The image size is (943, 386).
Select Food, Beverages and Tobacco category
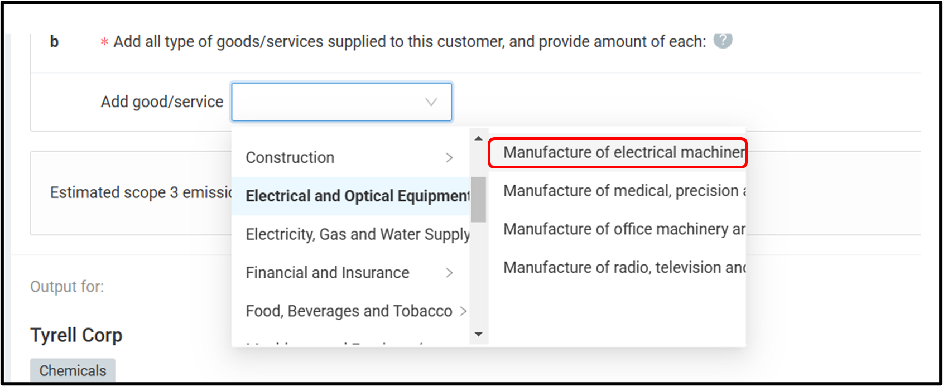351,311
